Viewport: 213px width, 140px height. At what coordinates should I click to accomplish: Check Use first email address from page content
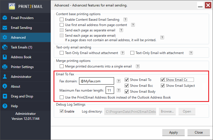point(62,25)
